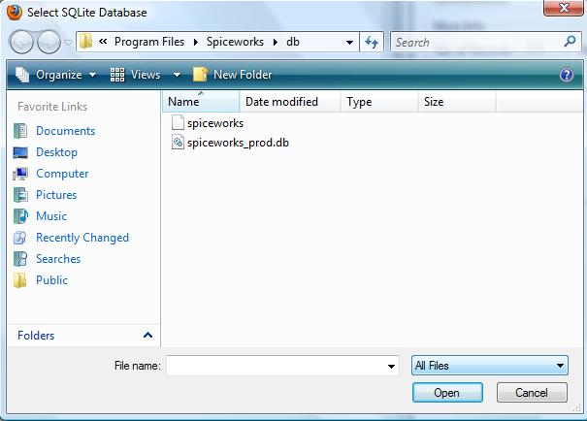Image resolution: width=587 pixels, height=421 pixels.
Task: Click the double chevron in address path
Action: [103, 42]
